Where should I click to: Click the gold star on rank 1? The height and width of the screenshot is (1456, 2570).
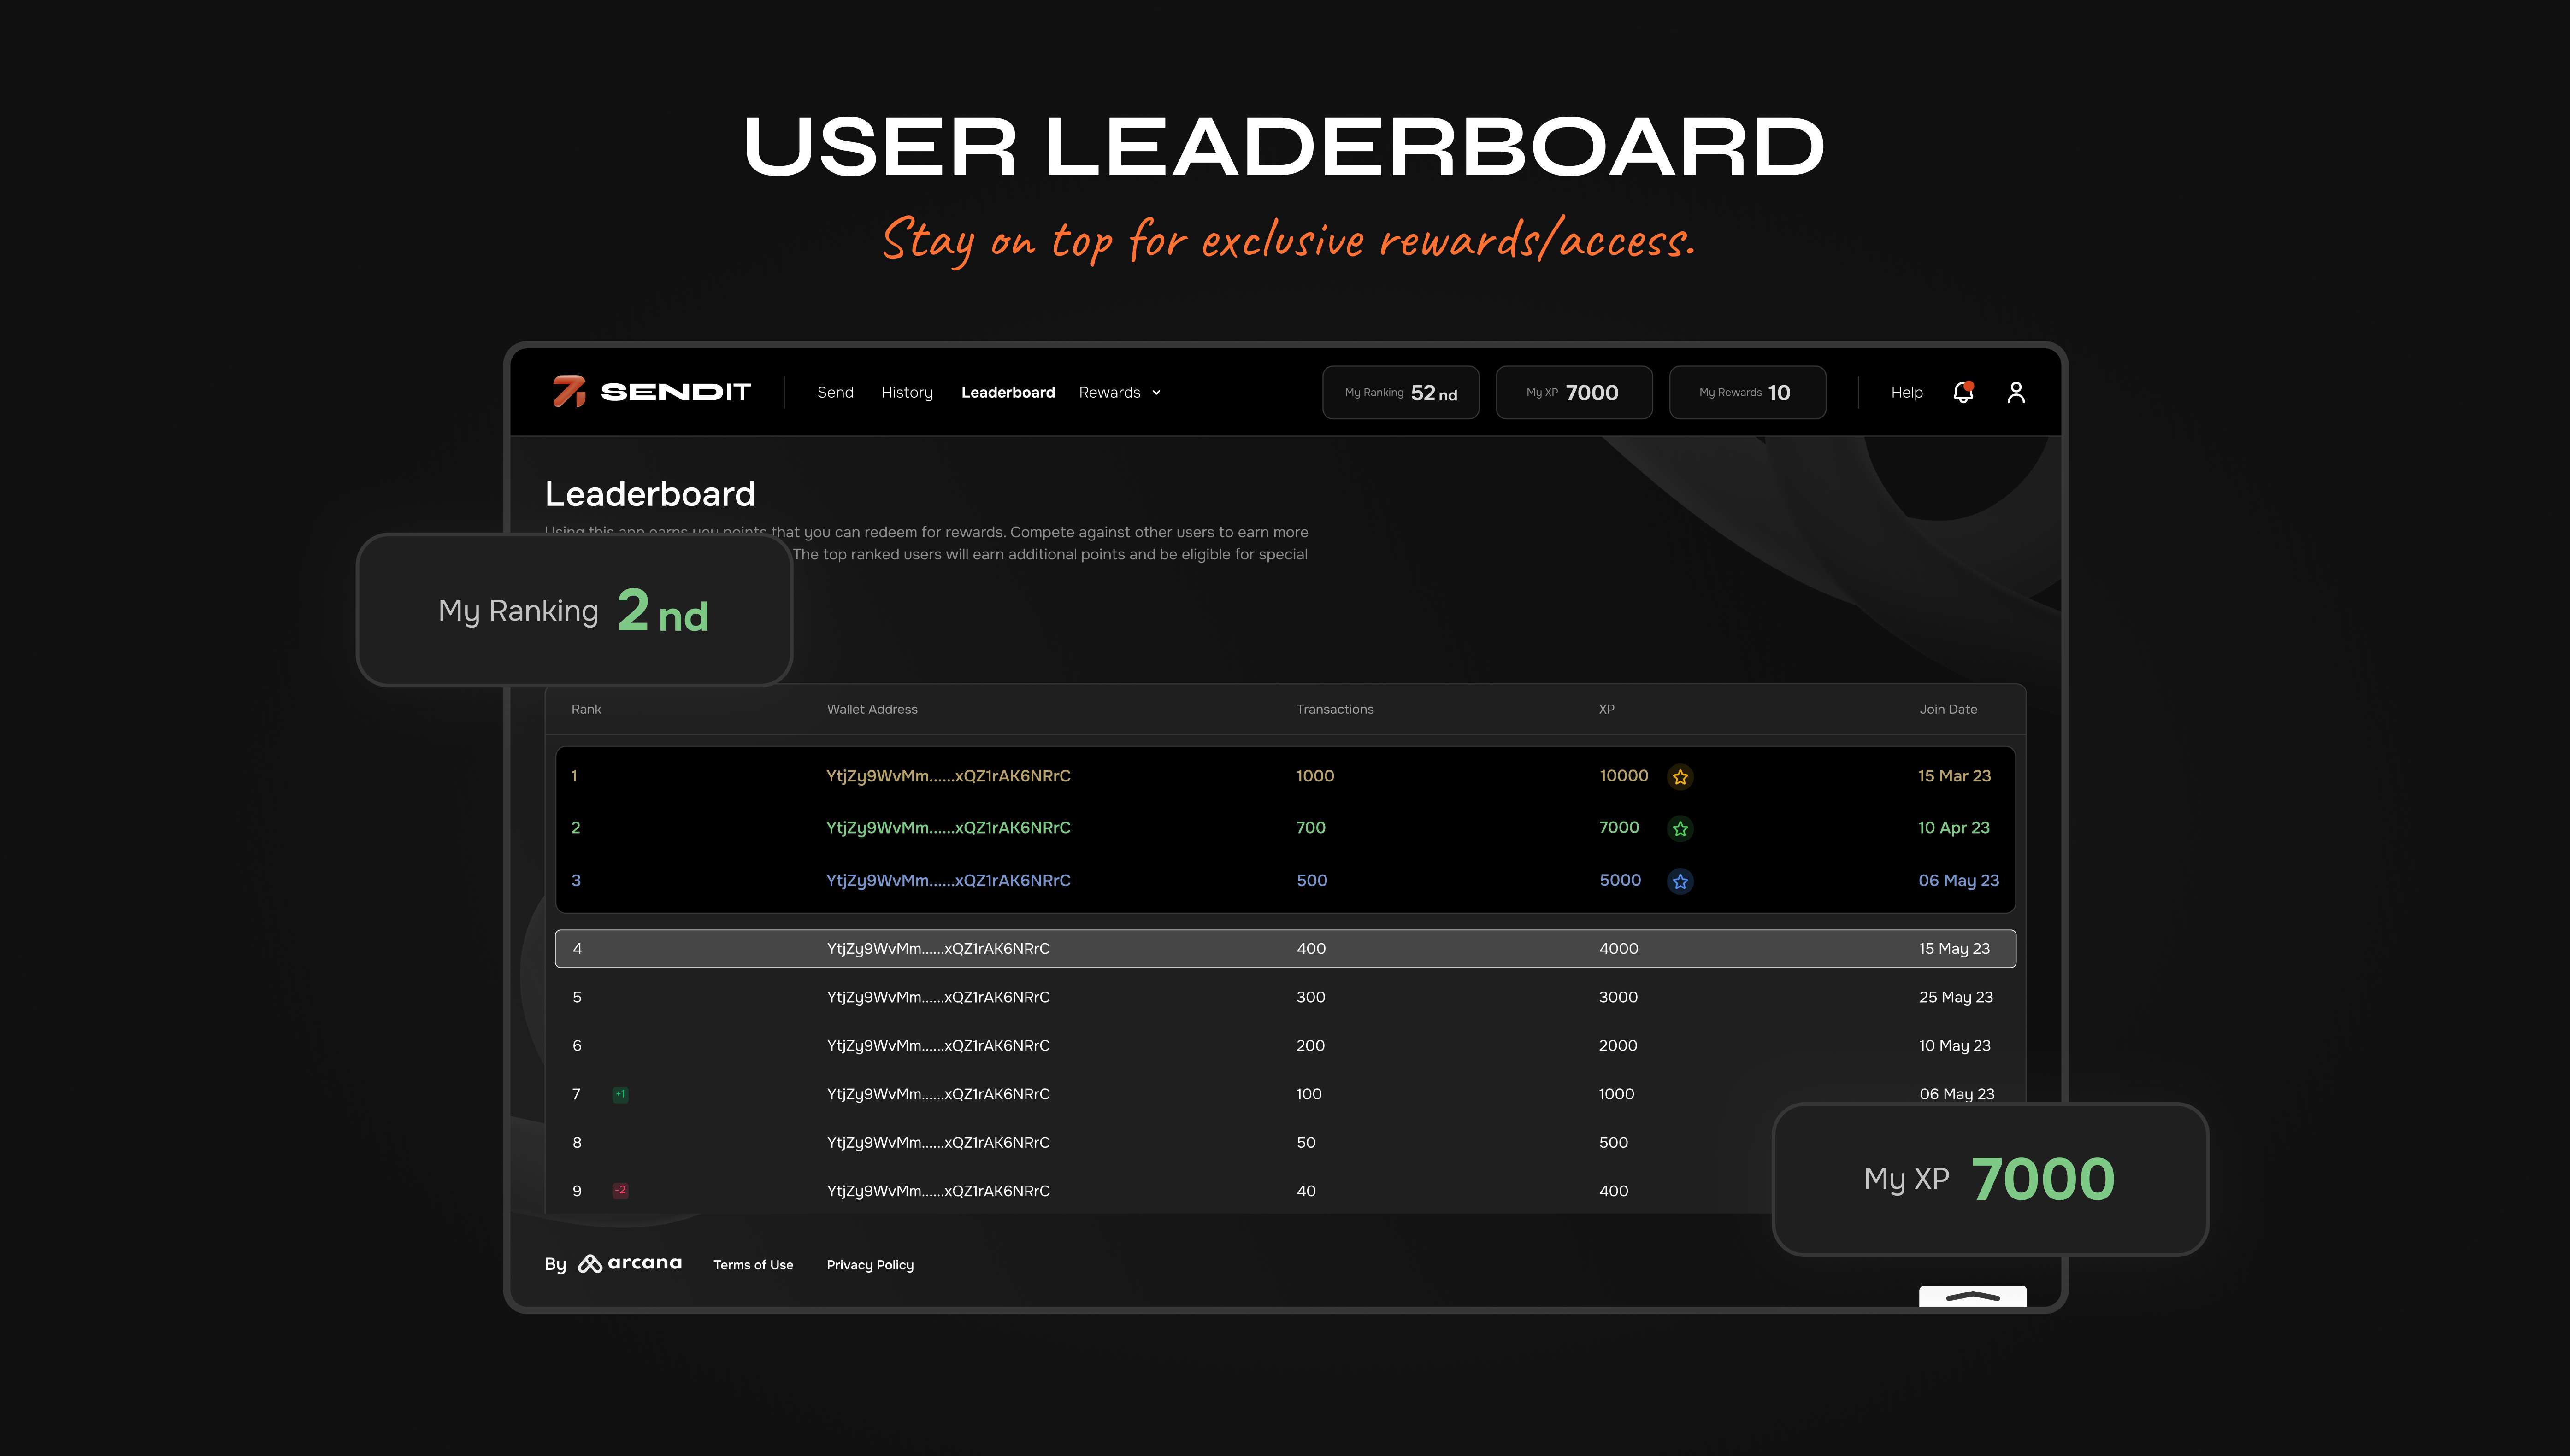click(1680, 776)
